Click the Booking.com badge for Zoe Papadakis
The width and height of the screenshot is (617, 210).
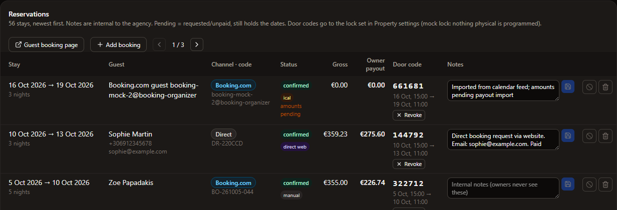[x=233, y=183]
